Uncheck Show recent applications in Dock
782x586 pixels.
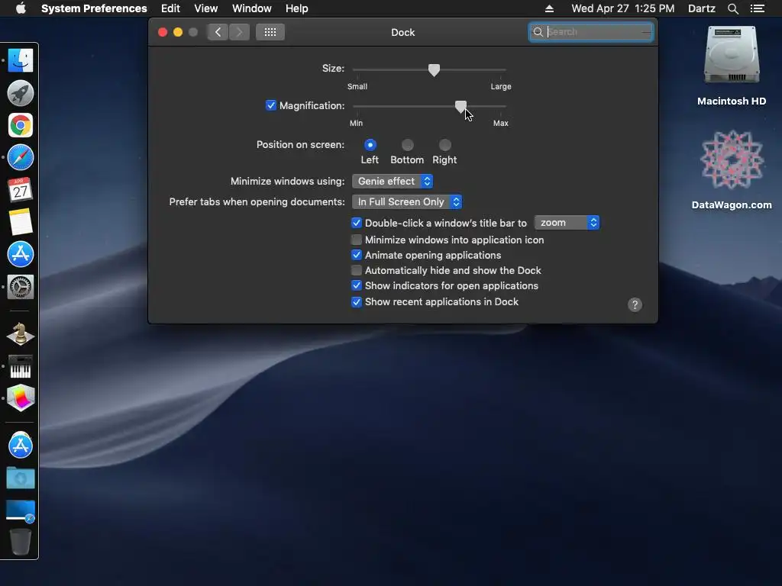[357, 302]
